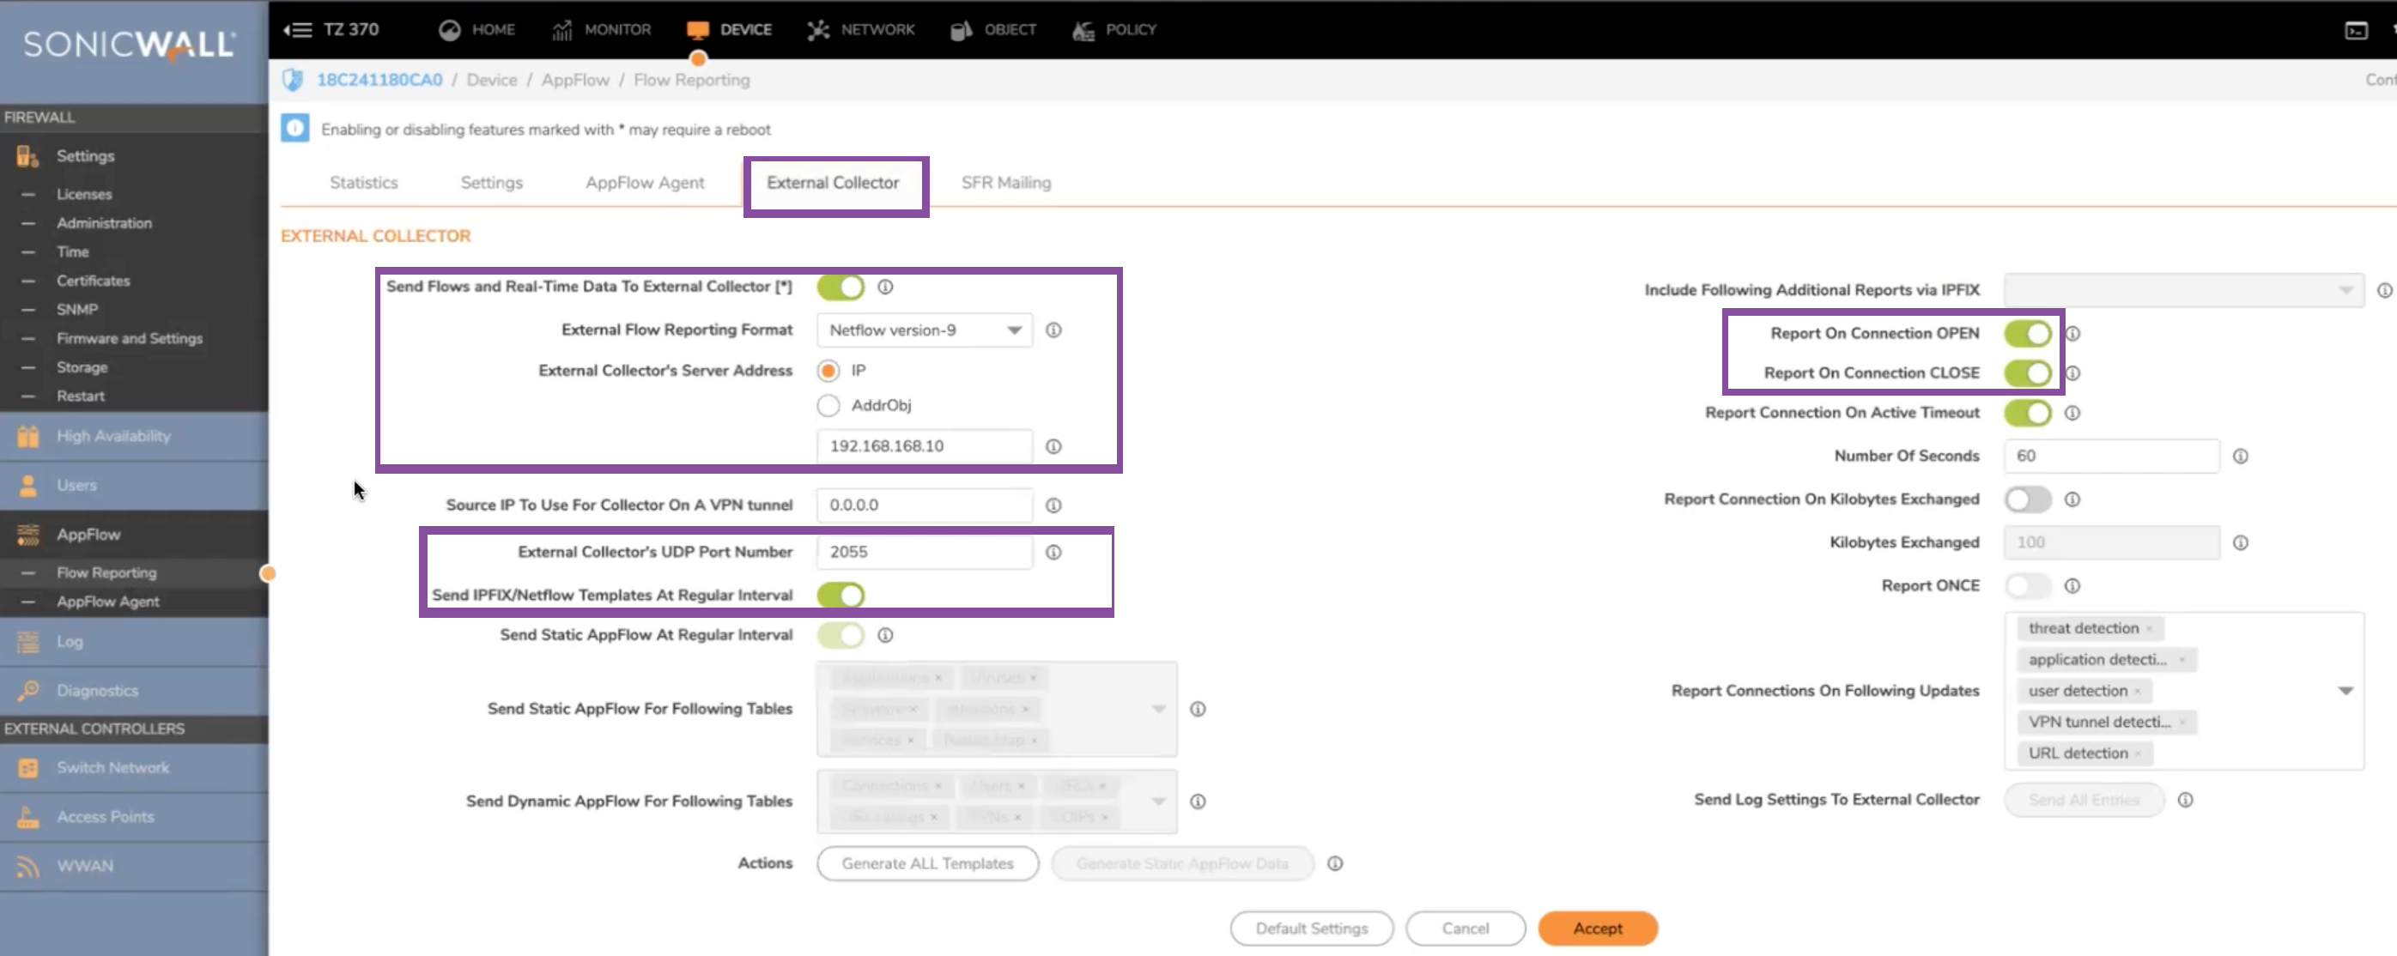Toggle Send Flows and Real-Time Data To External Collector
Screen dimensions: 2397x956
[841, 287]
